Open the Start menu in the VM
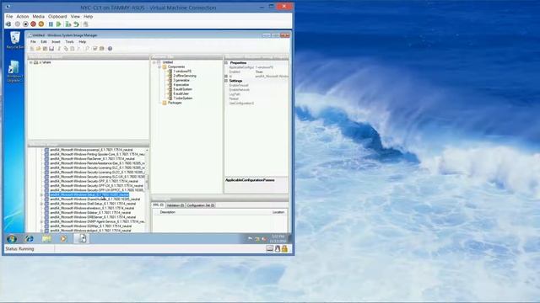 coord(11,239)
